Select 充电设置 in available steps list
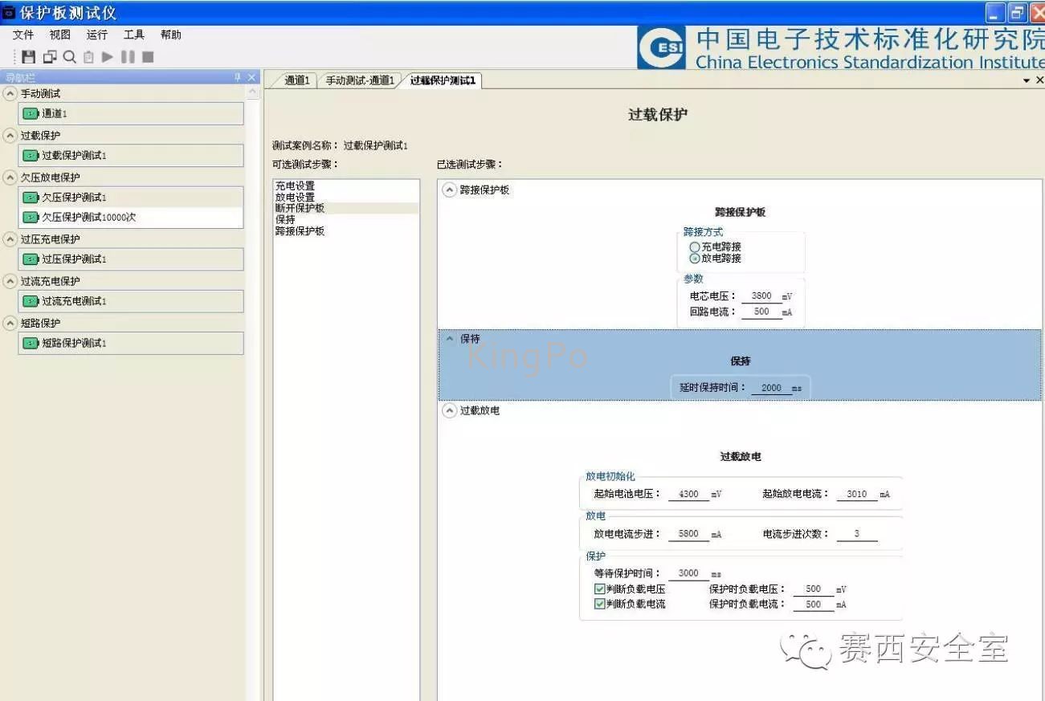Screen dimensions: 1045x701 pos(346,185)
